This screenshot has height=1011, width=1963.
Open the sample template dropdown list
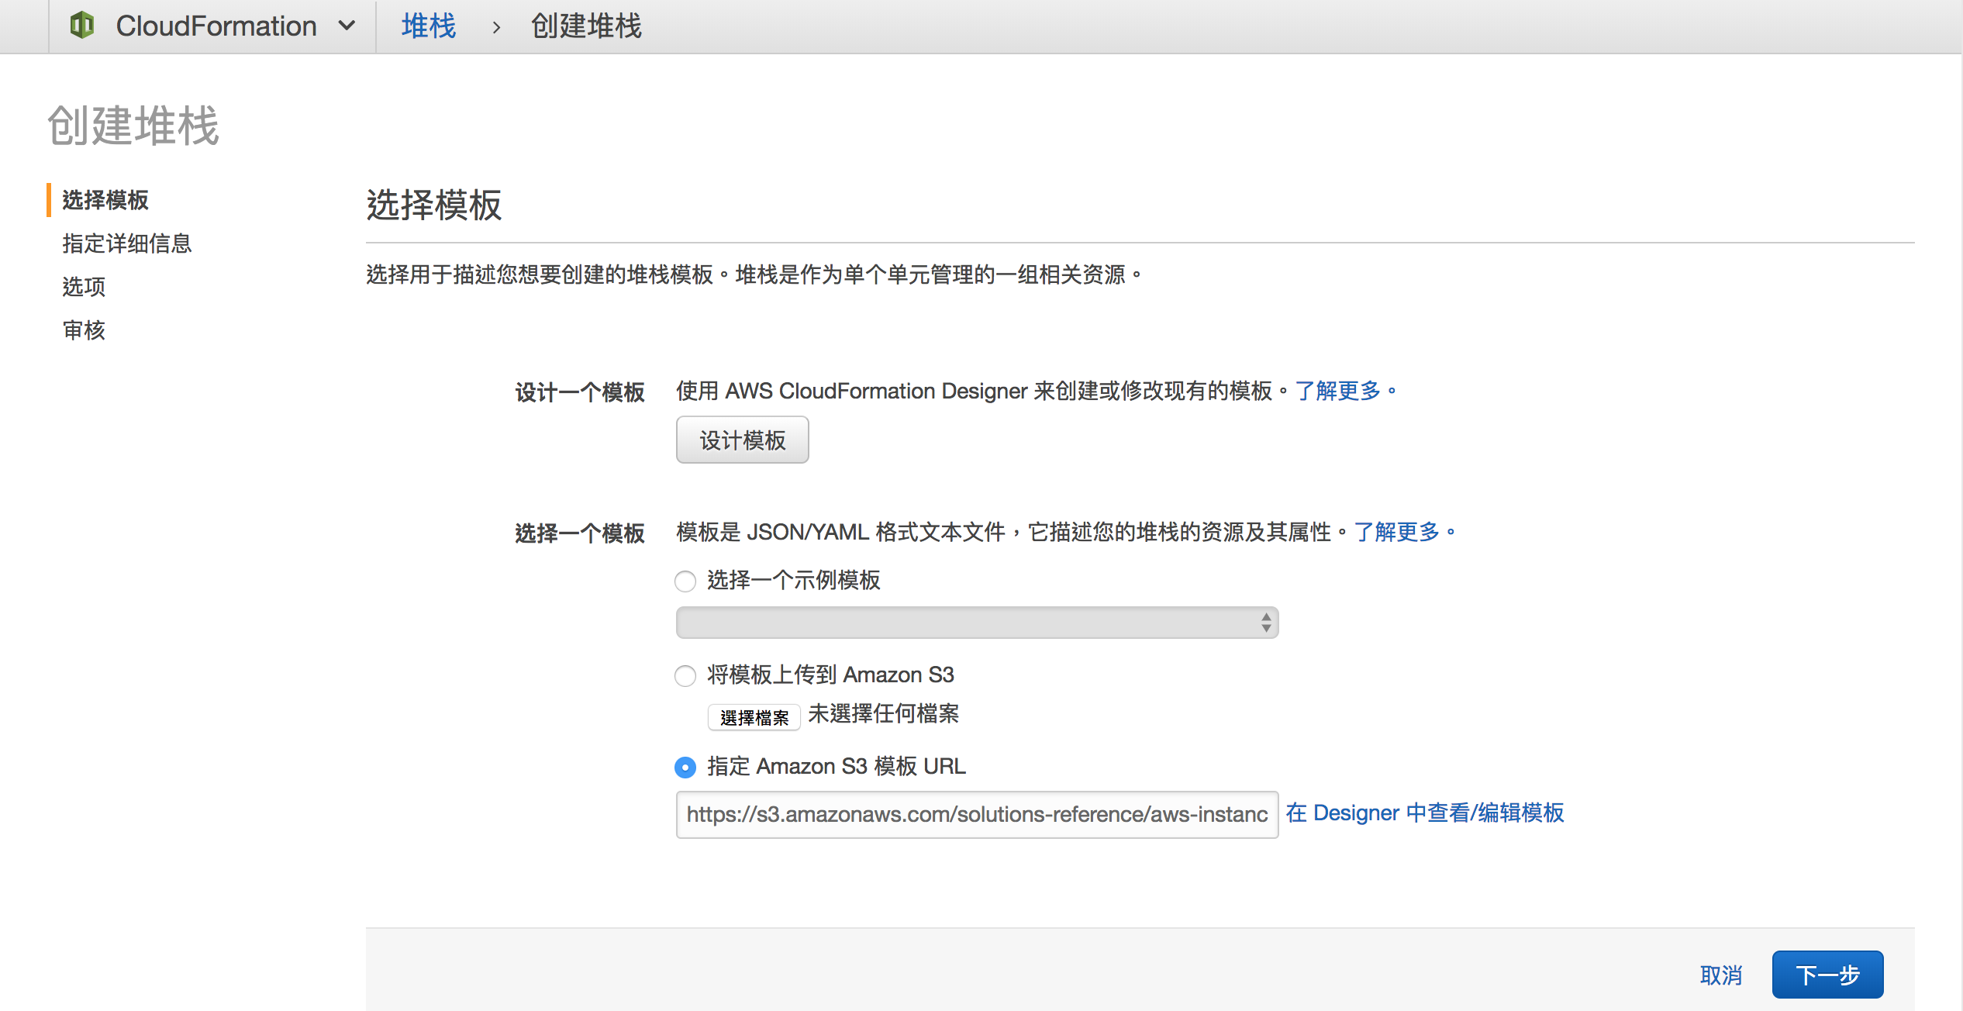(977, 623)
